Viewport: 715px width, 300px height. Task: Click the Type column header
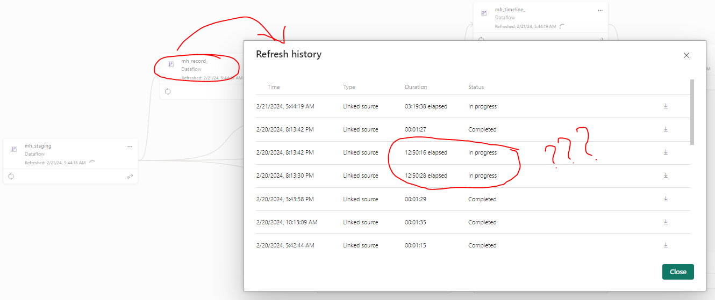349,87
